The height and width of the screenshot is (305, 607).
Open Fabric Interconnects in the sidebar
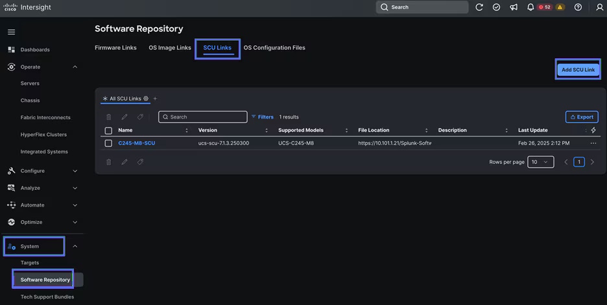(45, 117)
